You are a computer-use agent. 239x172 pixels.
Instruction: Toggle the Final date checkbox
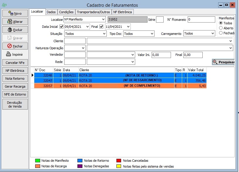101,27
